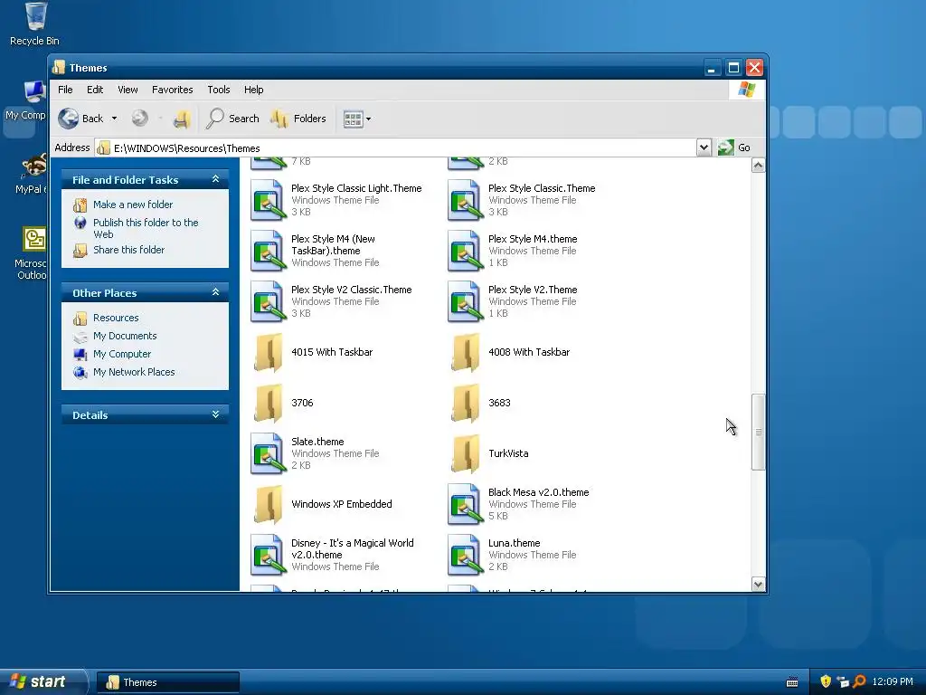Collapse the Other Places panel

(215, 292)
